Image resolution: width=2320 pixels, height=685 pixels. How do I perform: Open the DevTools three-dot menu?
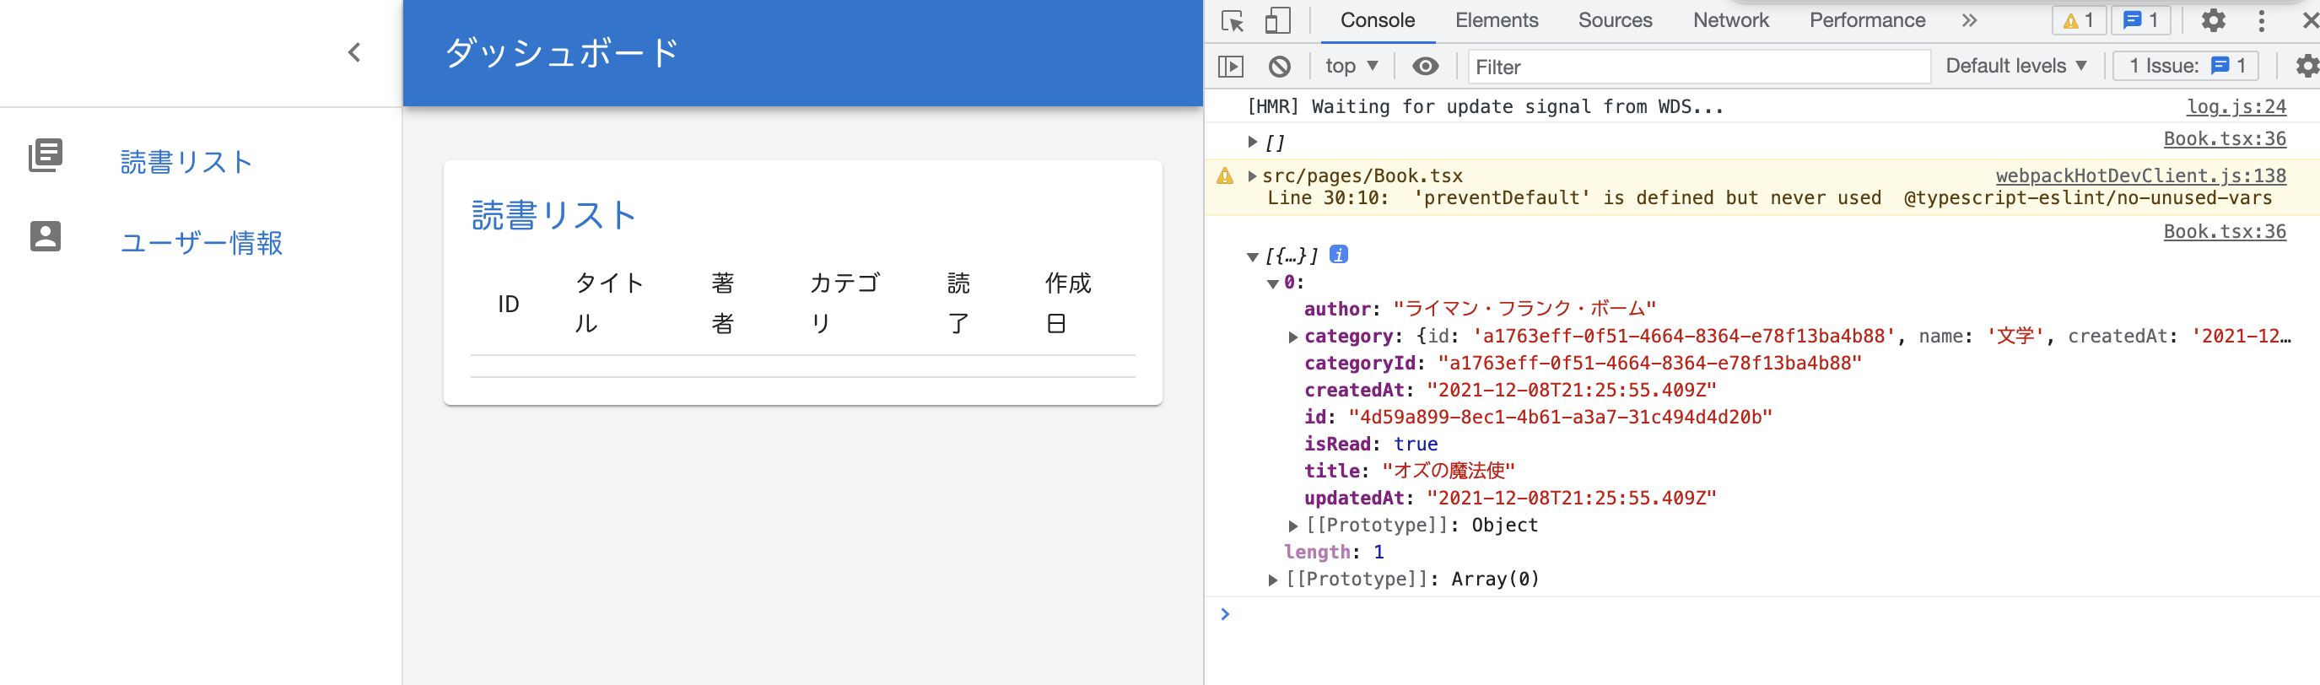coord(2261,21)
